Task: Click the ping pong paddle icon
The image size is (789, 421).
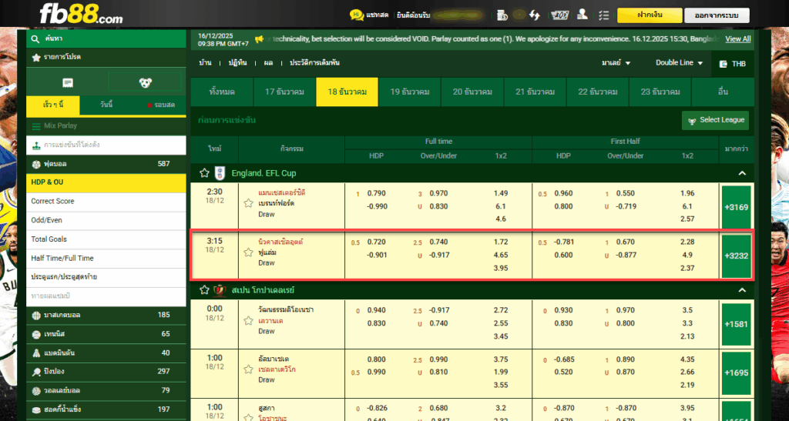Action: click(36, 372)
